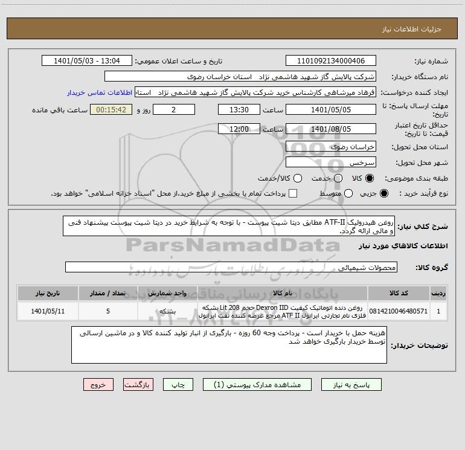This screenshot has height=450, width=465.
Task: Click the buyer organization name field
Action: (x=240, y=77)
